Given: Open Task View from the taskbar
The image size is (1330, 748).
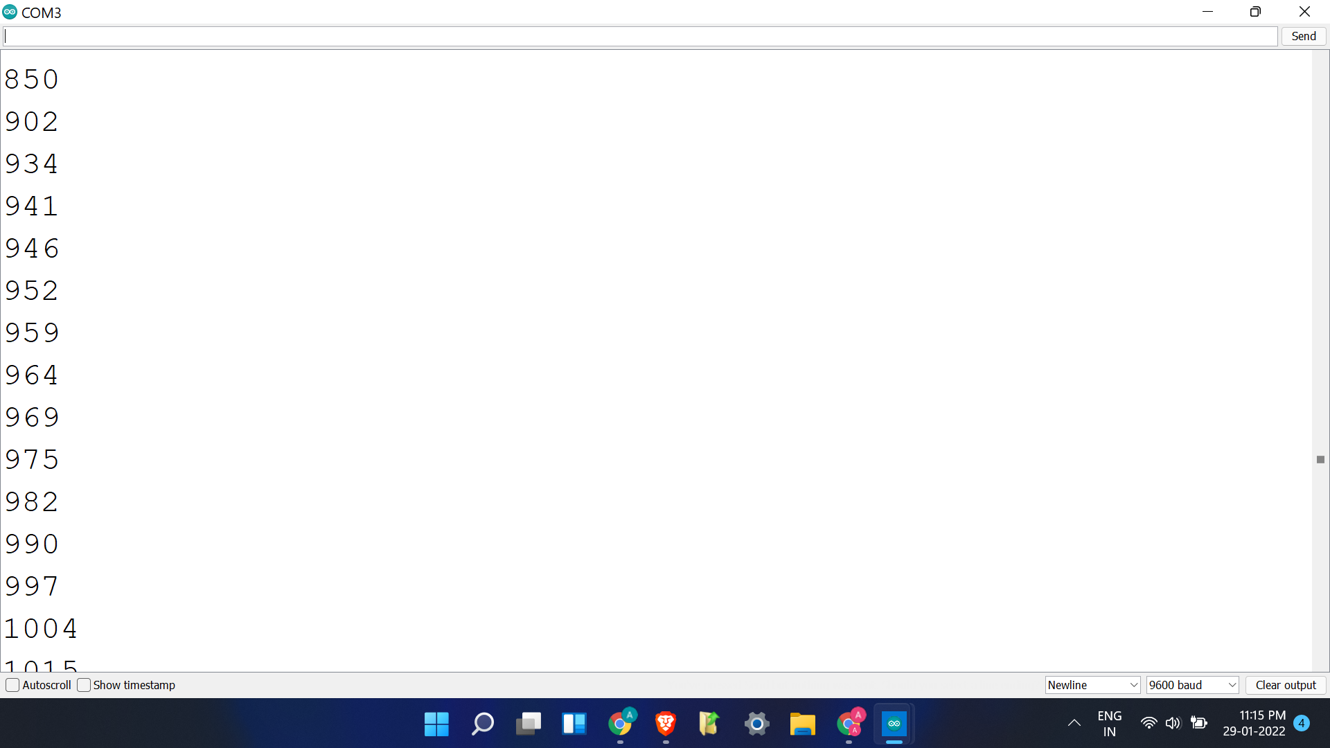Looking at the screenshot, I should pos(529,724).
